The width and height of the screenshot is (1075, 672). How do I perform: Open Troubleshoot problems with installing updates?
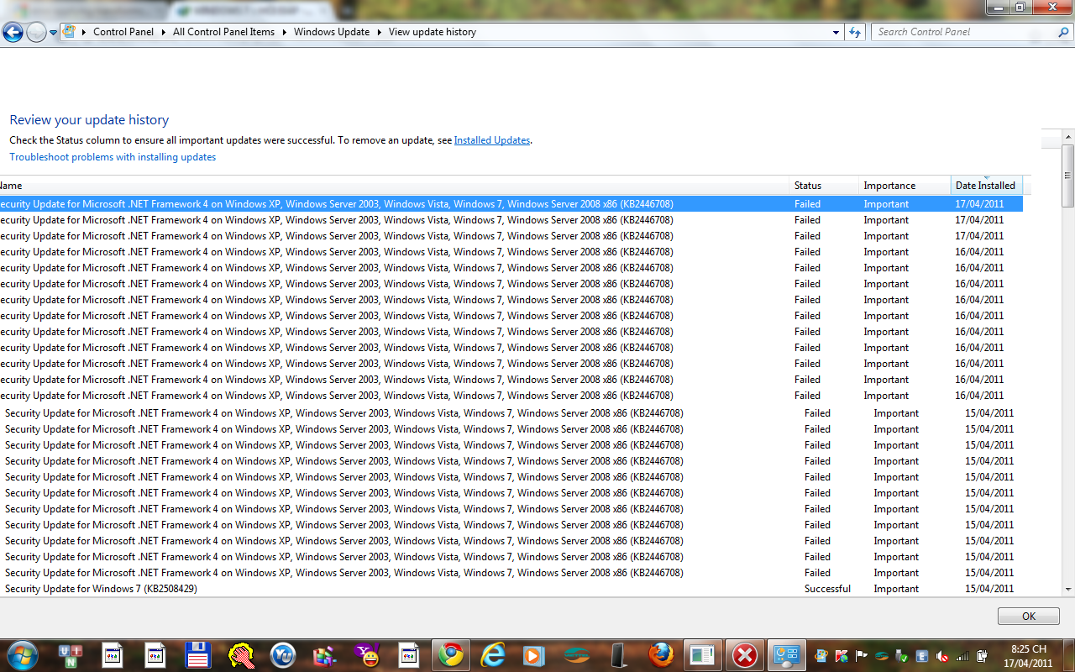click(x=113, y=157)
